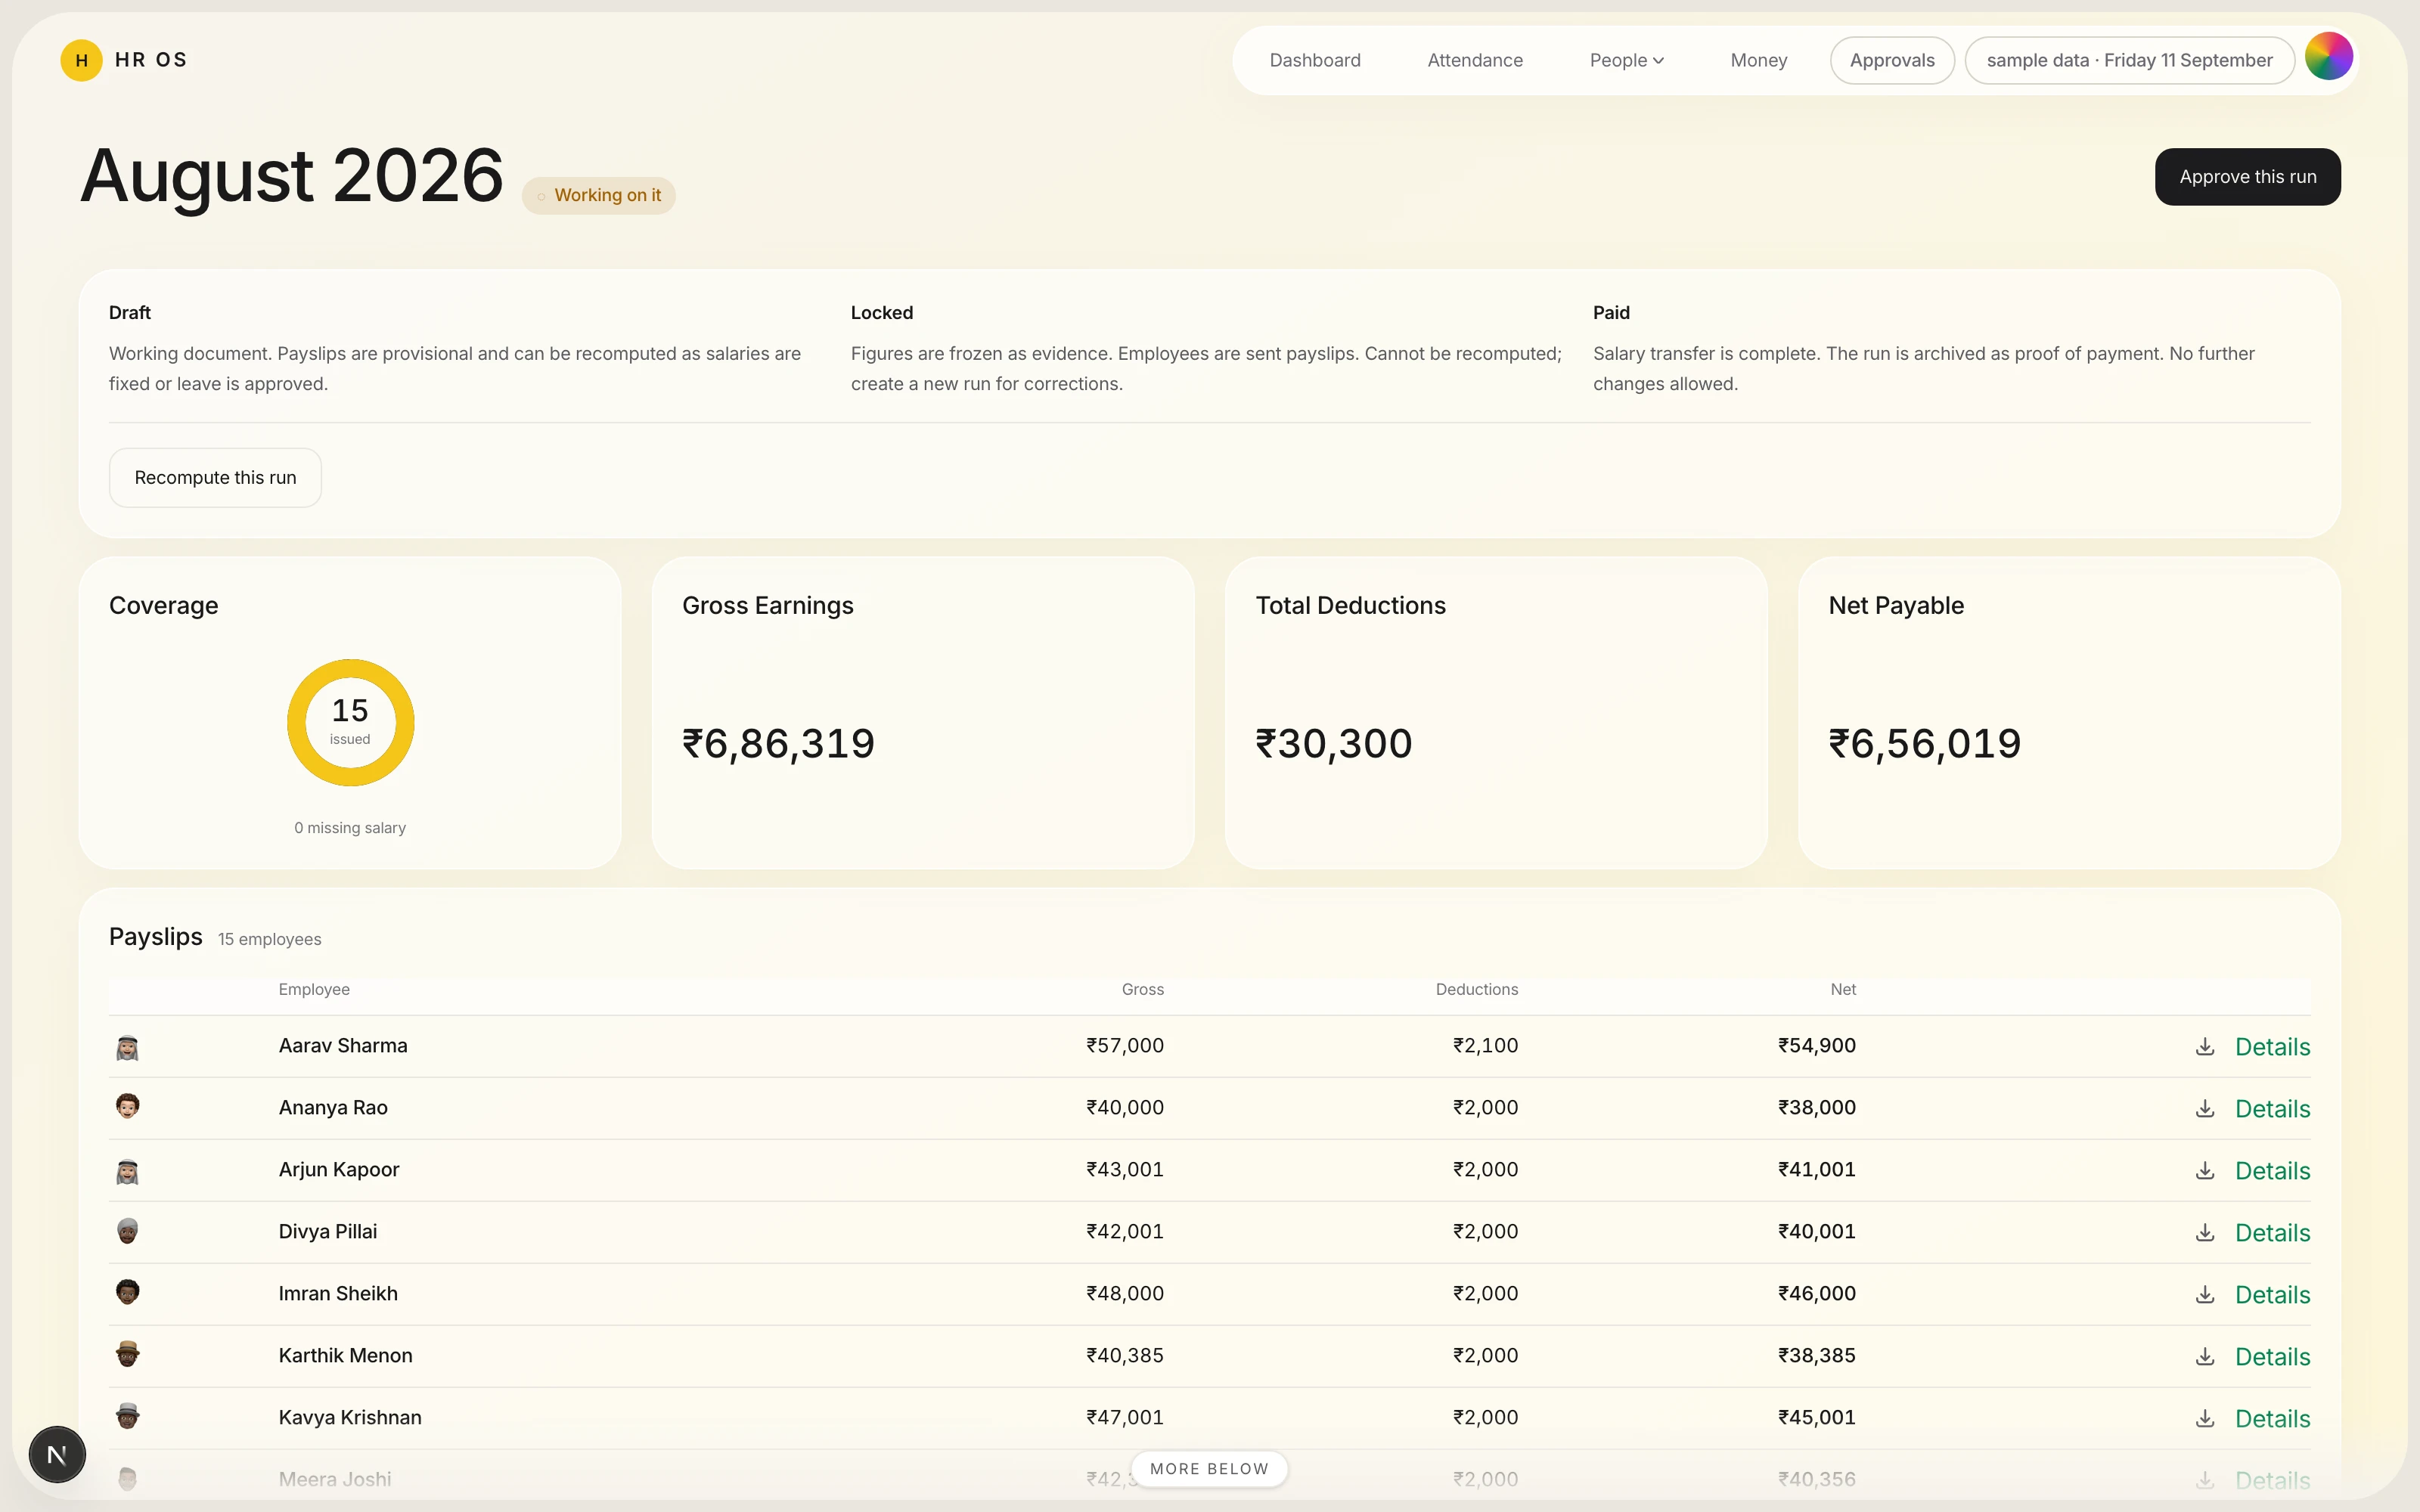The height and width of the screenshot is (1512, 2420).
Task: Click Imran Sheikh's avatar
Action: pyautogui.click(x=127, y=1292)
